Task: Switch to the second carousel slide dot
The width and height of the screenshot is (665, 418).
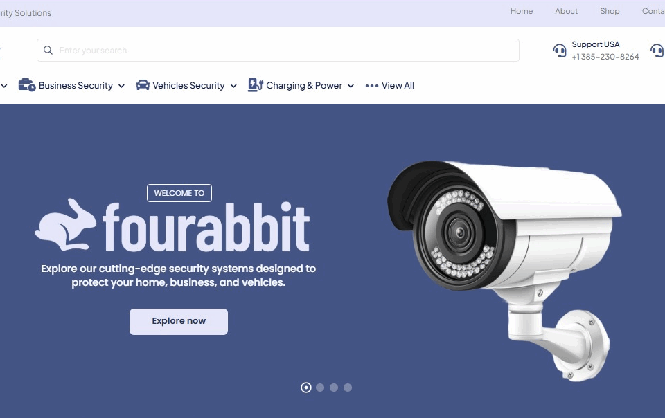Action: [x=320, y=388]
